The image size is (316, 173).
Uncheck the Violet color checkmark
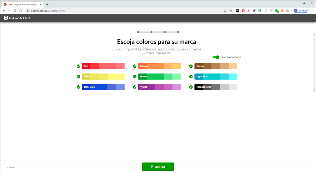click(135, 87)
